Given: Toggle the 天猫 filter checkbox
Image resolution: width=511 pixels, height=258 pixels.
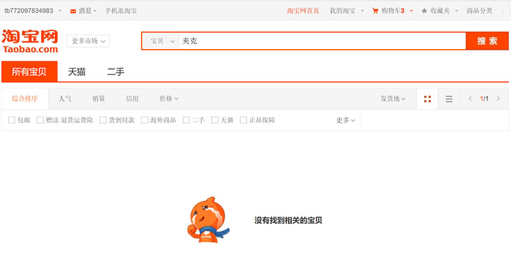Looking at the screenshot, I should (215, 120).
